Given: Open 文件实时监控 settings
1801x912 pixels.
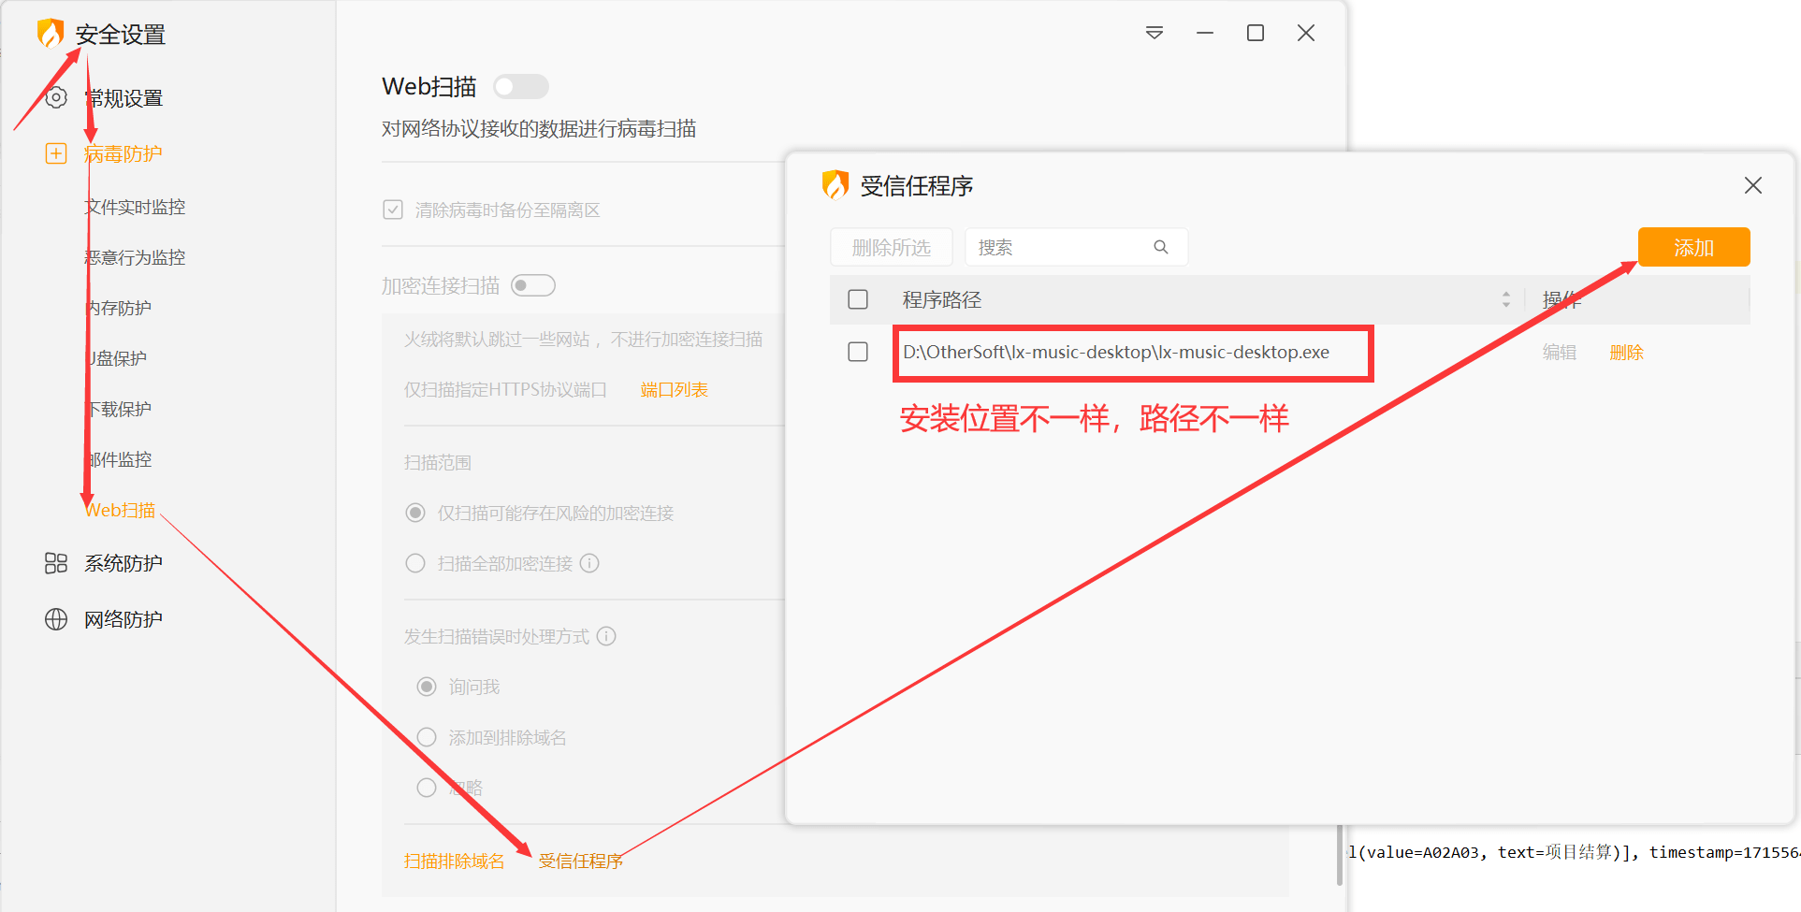Looking at the screenshot, I should 135,206.
